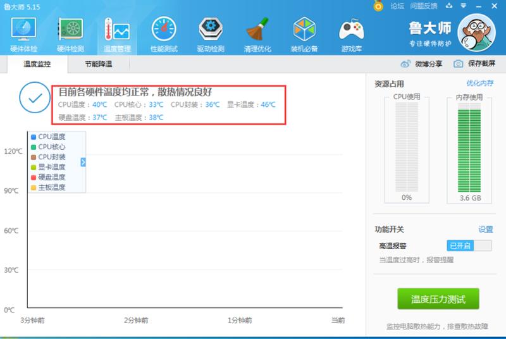506x339 pixels.
Task: Click the blue checkmark status circle
Action: [x=35, y=97]
